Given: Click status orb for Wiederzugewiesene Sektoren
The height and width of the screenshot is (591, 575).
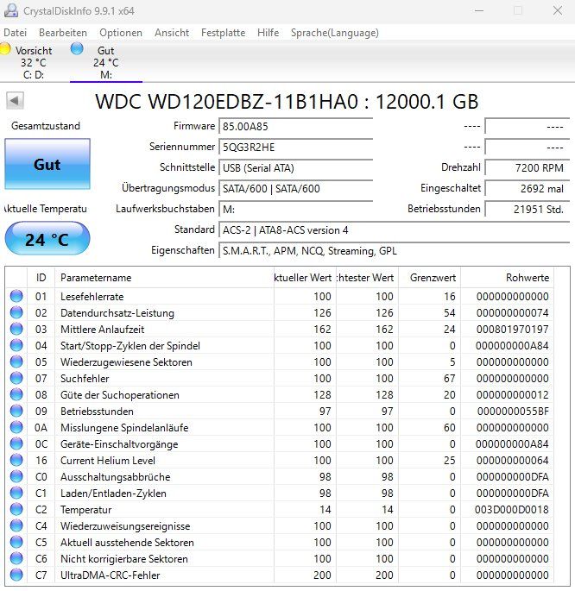Looking at the screenshot, I should pyautogui.click(x=16, y=362).
